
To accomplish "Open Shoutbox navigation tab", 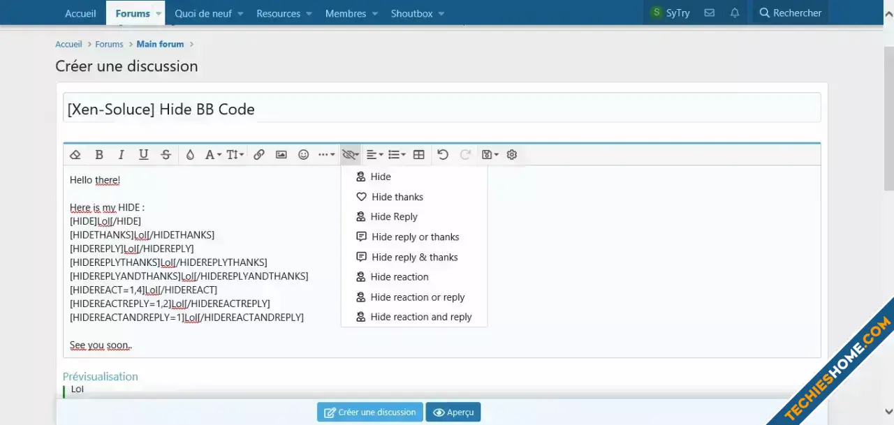I will (411, 13).
